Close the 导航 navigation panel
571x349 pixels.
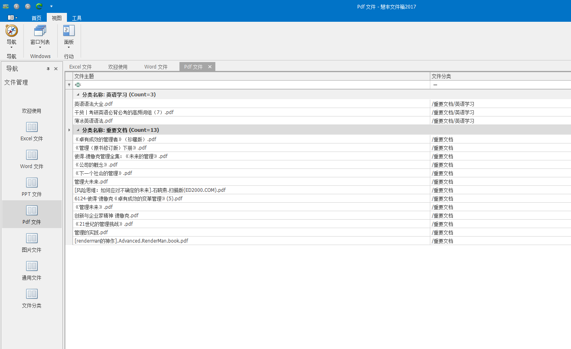click(x=56, y=69)
